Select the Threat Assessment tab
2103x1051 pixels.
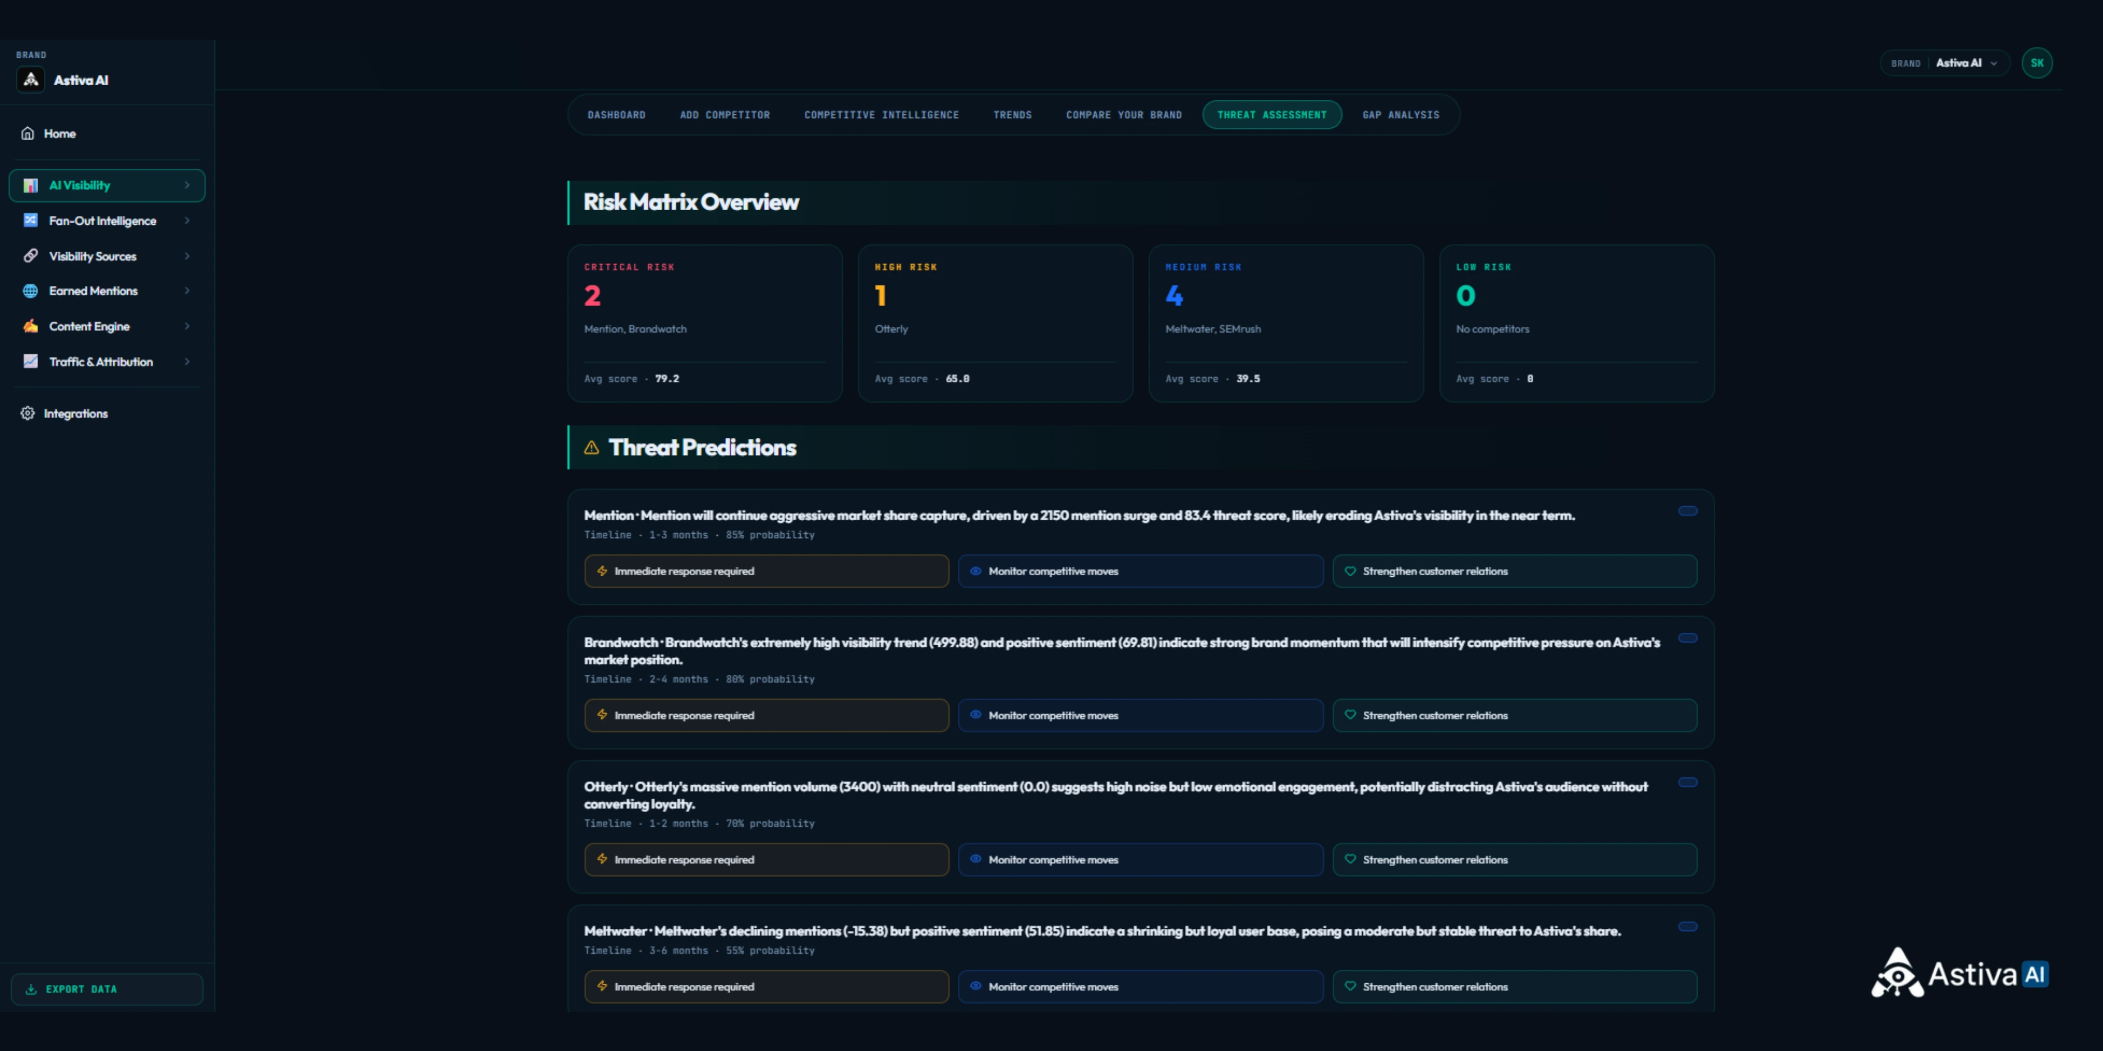click(1272, 115)
